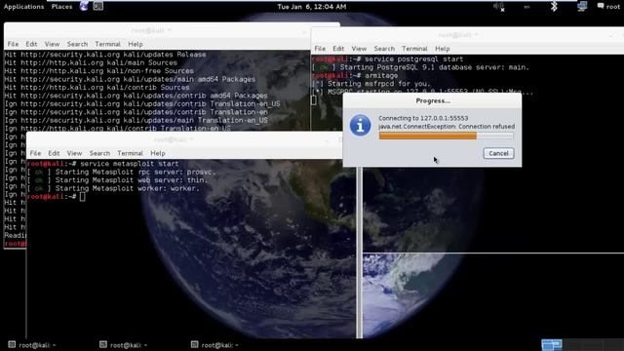Open the terminal launcher icon in the top panel
The width and height of the screenshot is (624, 351).
[97, 6]
